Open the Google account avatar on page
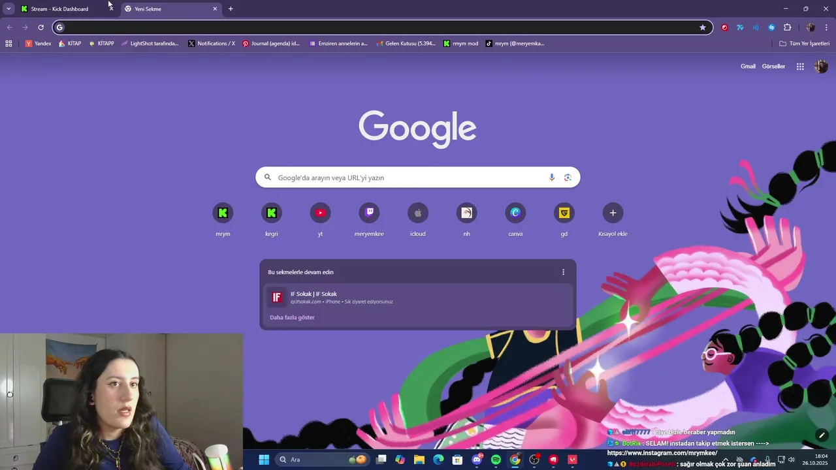The image size is (836, 470). click(821, 67)
